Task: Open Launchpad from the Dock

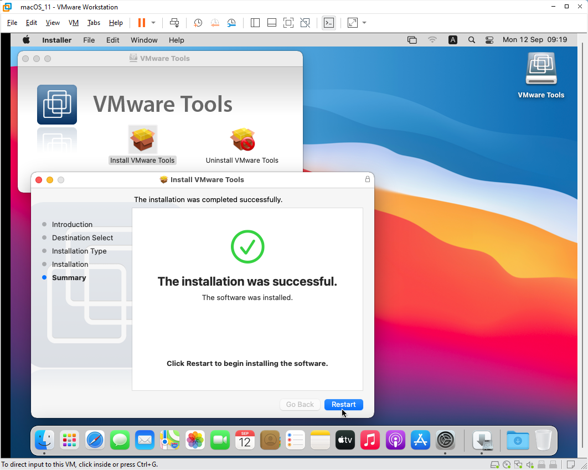Action: tap(69, 440)
